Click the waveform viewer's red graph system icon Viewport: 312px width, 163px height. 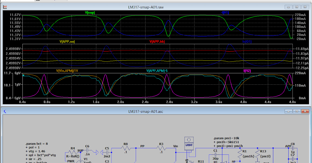[x=4, y=7]
